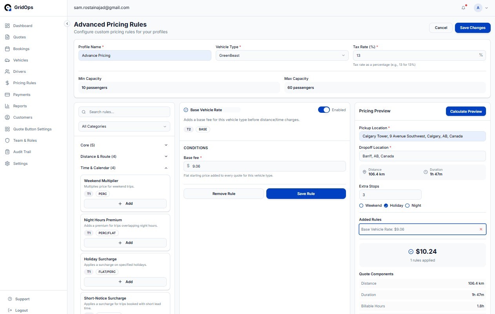The height and width of the screenshot is (314, 495).
Task: Click the Customers person icon
Action: [x=7, y=117]
